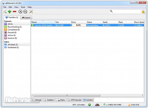
Task: Click the green connection status icon
Action: 89,105
